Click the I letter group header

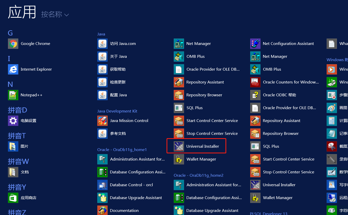point(9,59)
